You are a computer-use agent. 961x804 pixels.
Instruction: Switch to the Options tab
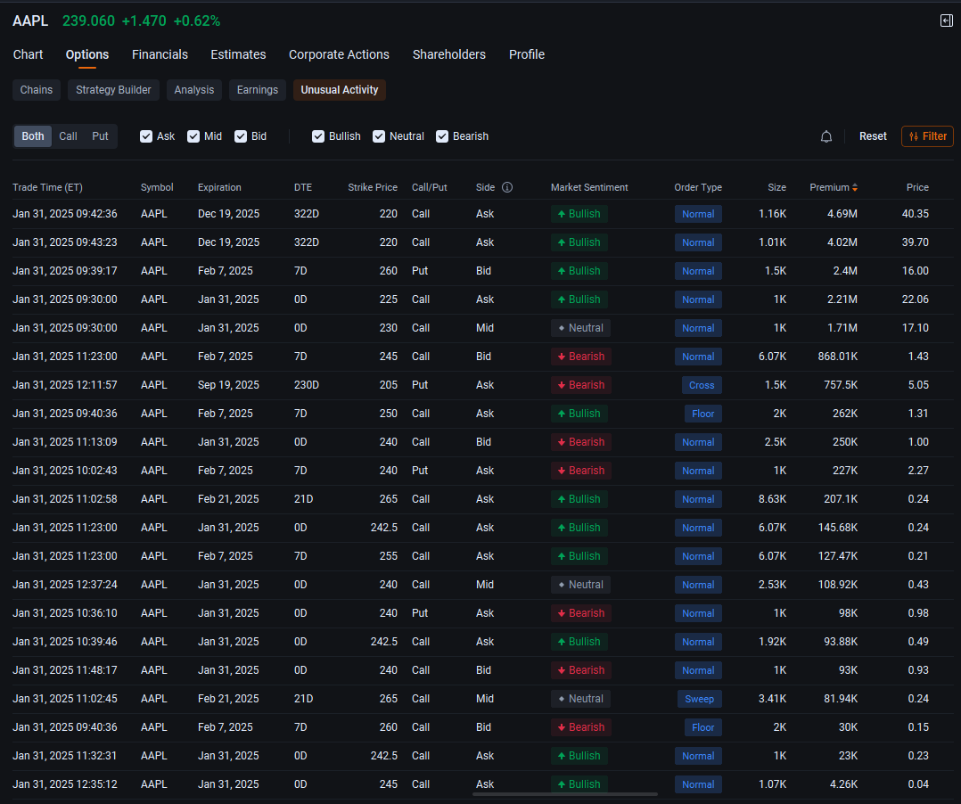point(87,54)
